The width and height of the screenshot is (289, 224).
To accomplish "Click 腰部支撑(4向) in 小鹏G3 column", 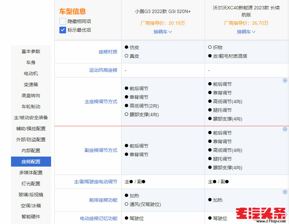I will point(144,115).
